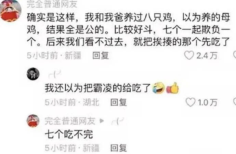Image resolution: width=236 pixels, height=154 pixels.
Task: Open the scribbled username of the second commenter
Action: click(55, 74)
